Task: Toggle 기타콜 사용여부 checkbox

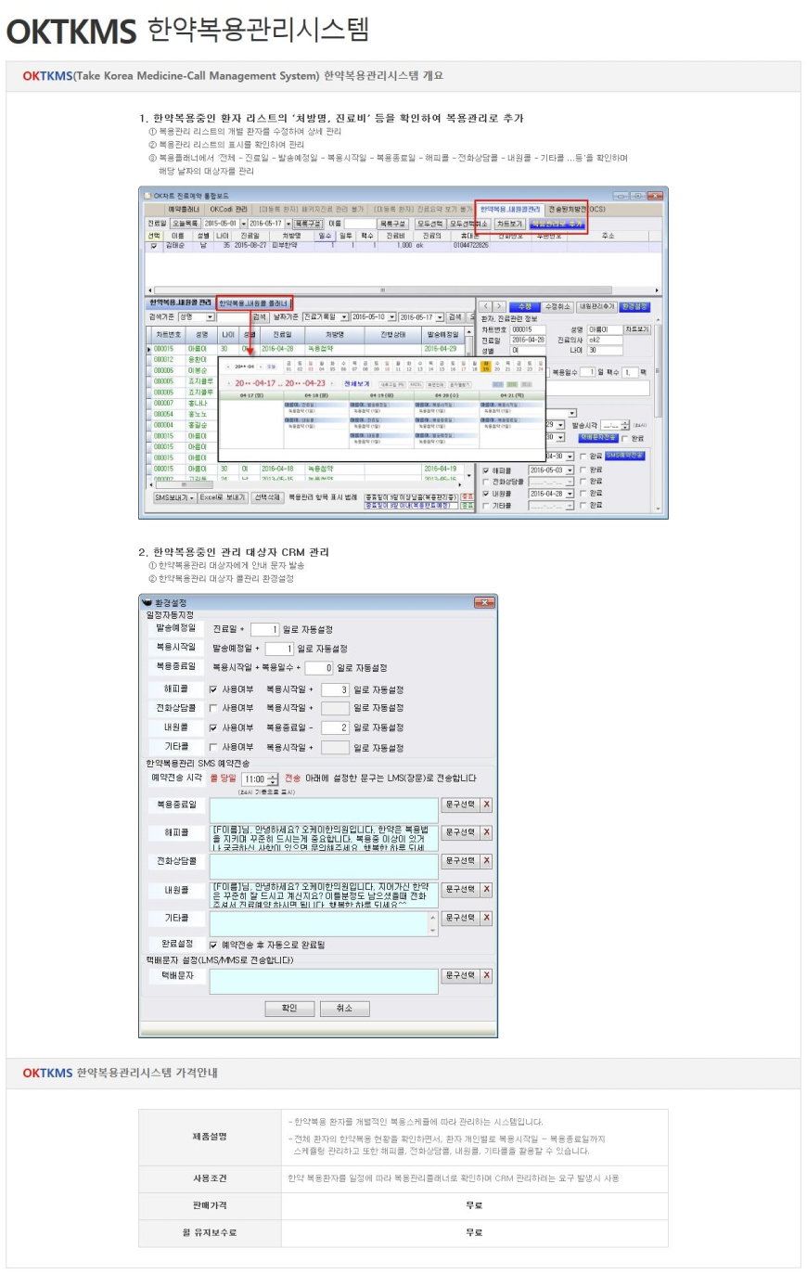Action: click(x=213, y=747)
